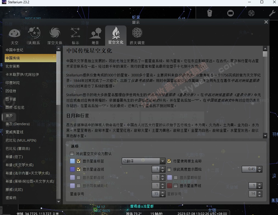Viewport: 278px width, 215px height.
Task: Pick red constellation boundary color swatch
Action: click(x=170, y=186)
